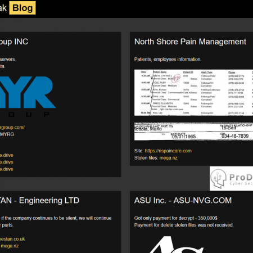View the Maria patient record thumbnail

(x=193, y=132)
